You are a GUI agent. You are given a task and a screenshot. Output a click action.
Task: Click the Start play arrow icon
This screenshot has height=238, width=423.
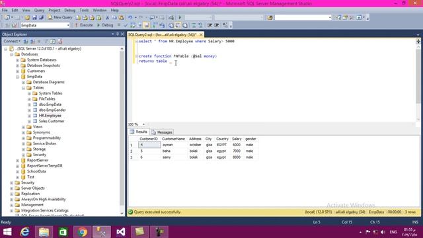180,18
